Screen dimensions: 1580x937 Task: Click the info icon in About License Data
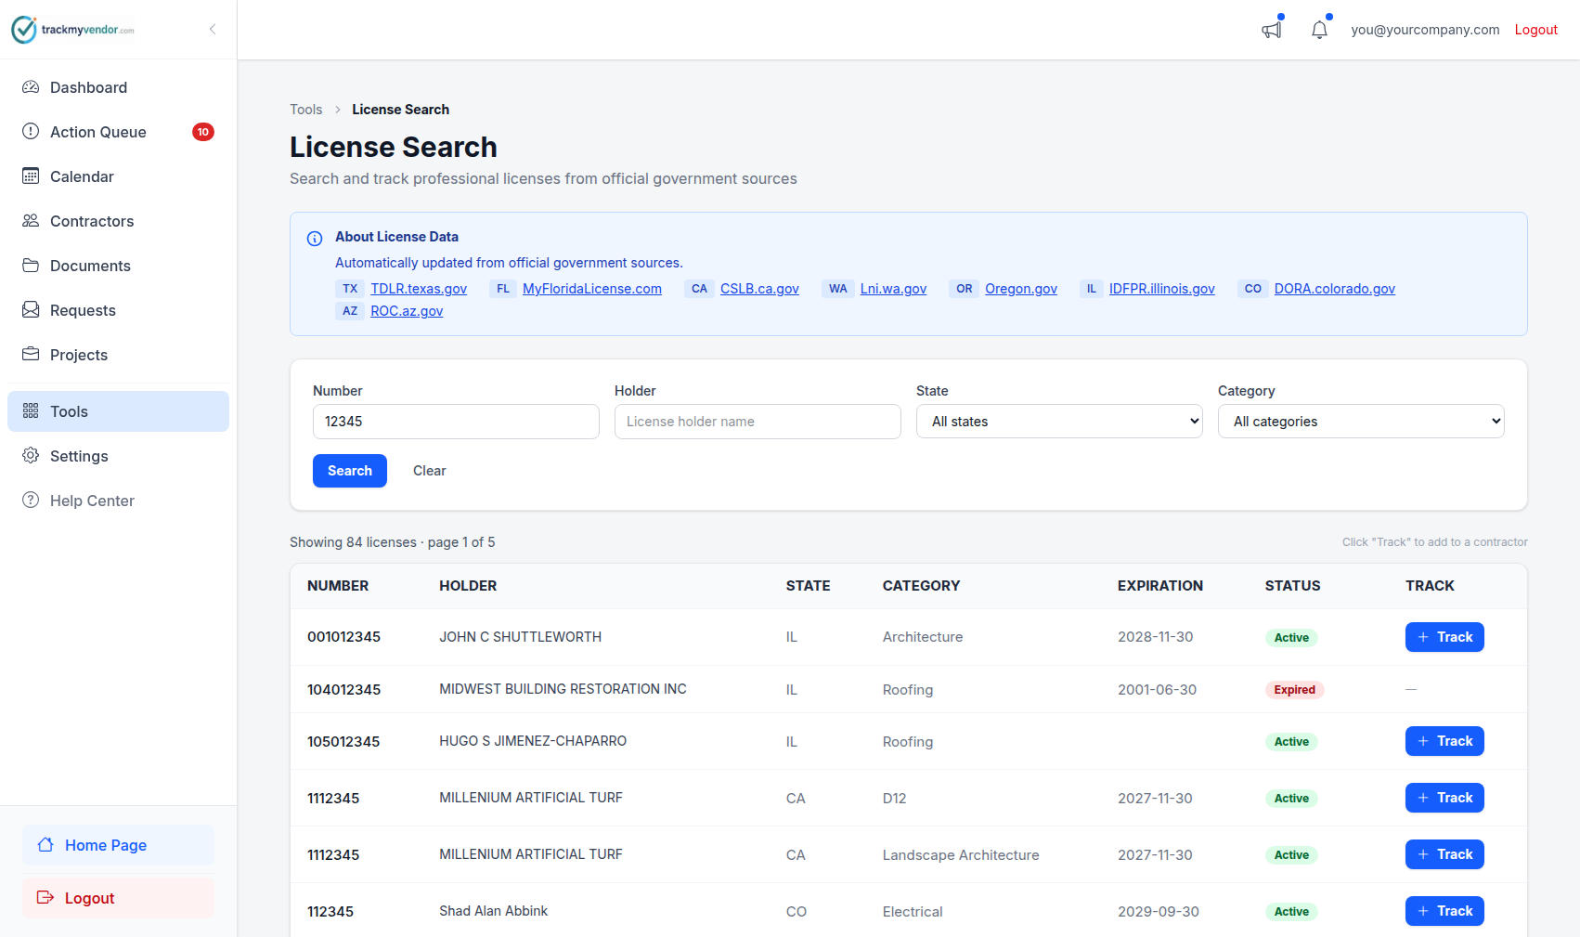coord(315,239)
